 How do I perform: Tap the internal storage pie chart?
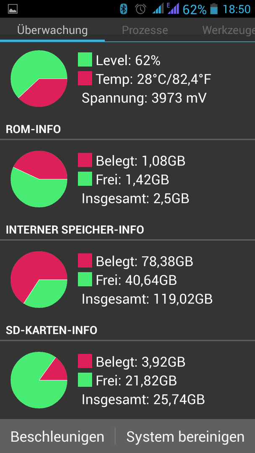(39, 280)
